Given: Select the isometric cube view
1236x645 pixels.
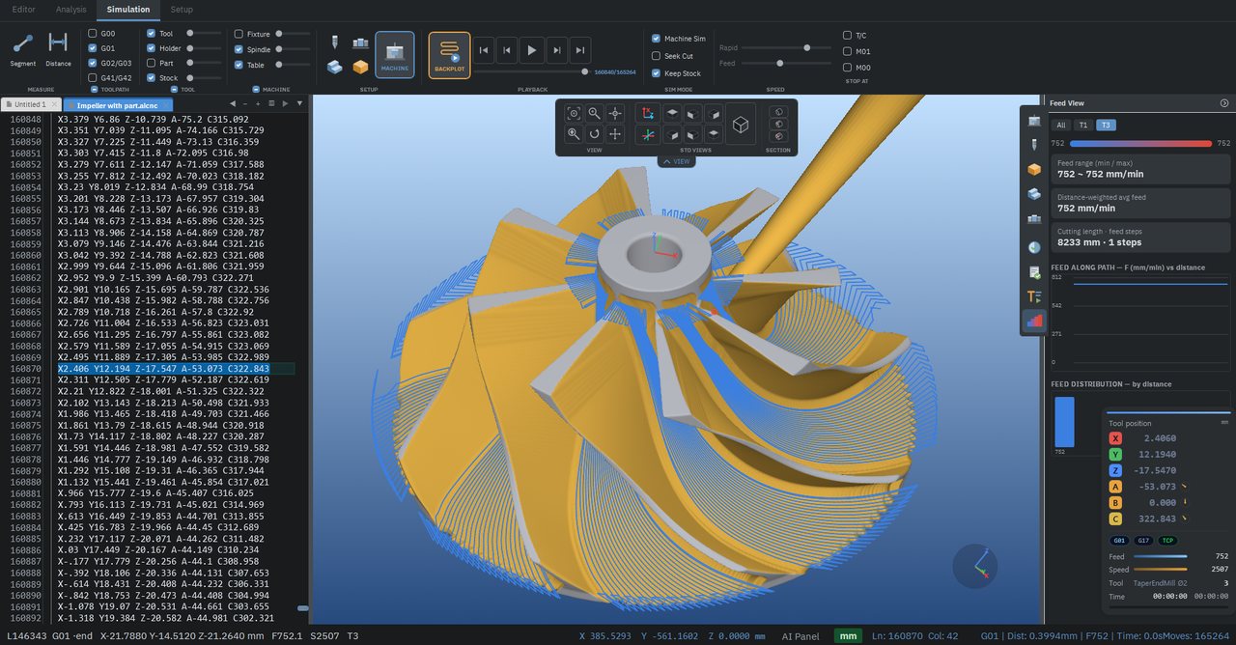Looking at the screenshot, I should click(741, 125).
